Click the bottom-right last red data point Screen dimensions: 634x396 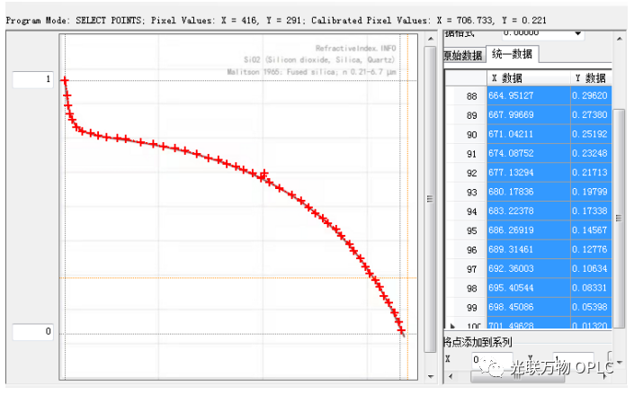point(401,332)
